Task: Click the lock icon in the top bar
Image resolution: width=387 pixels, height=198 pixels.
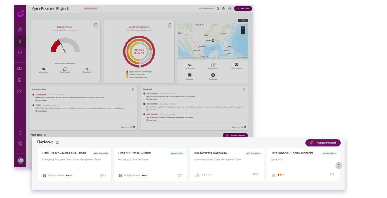Action: tap(217, 8)
